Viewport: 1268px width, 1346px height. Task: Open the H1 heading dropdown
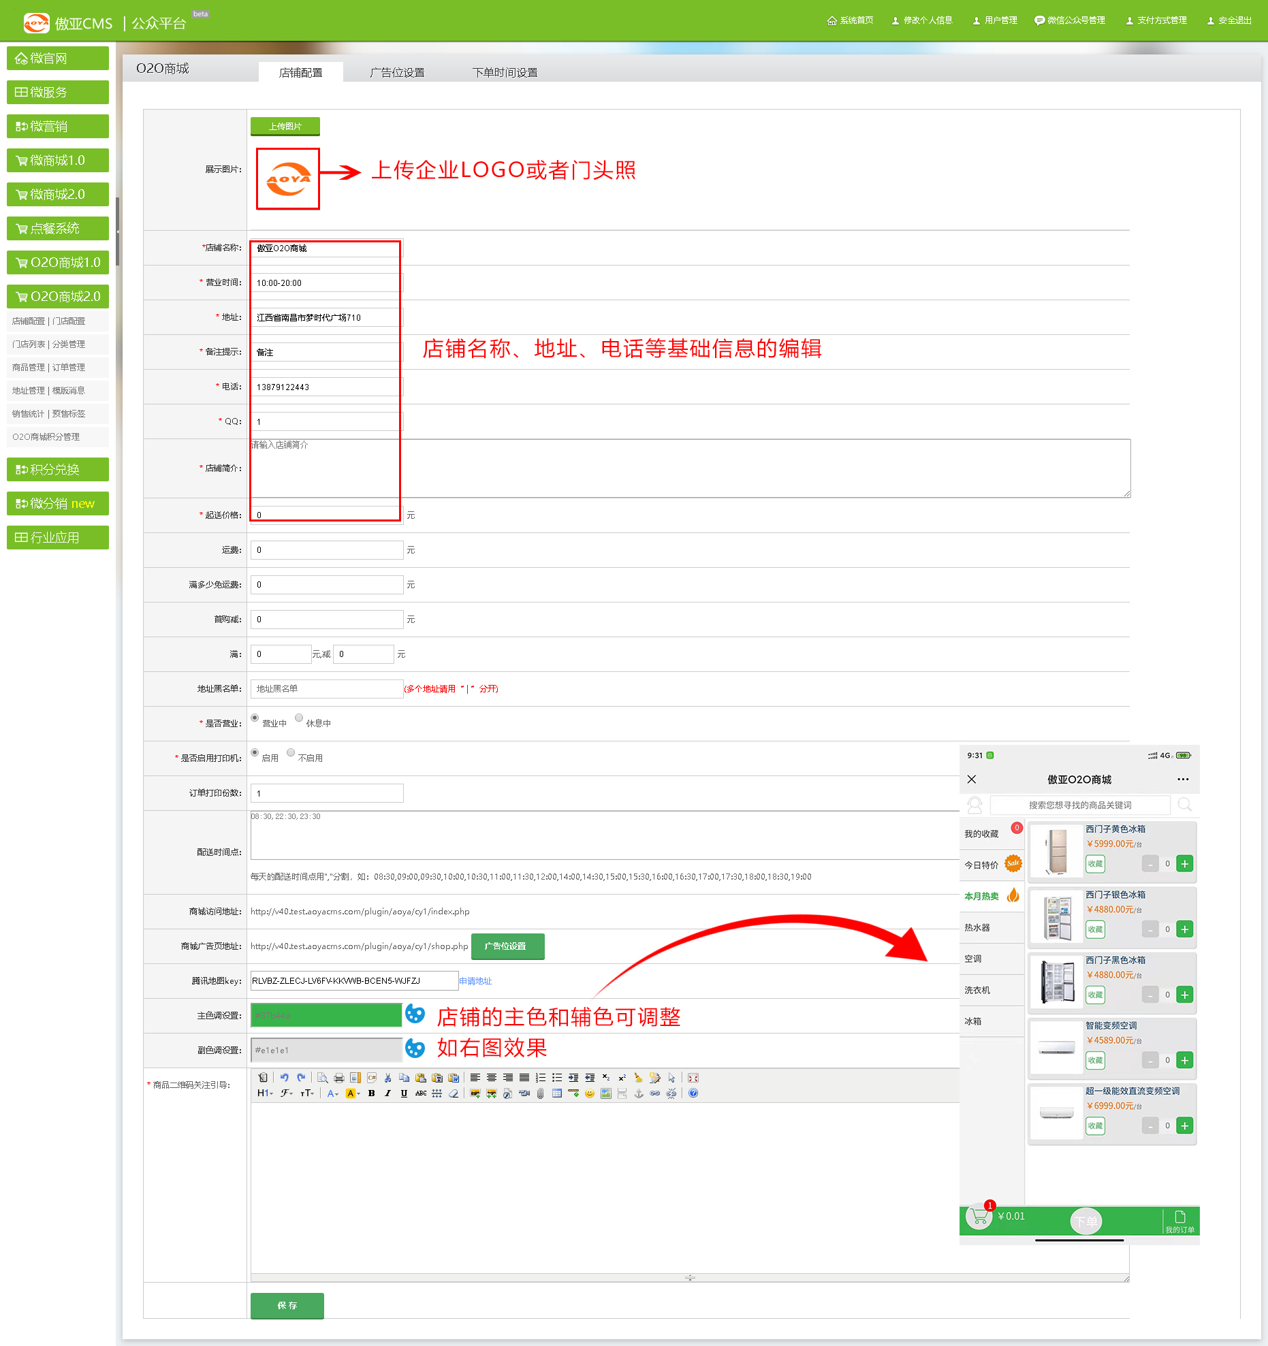point(265,1093)
